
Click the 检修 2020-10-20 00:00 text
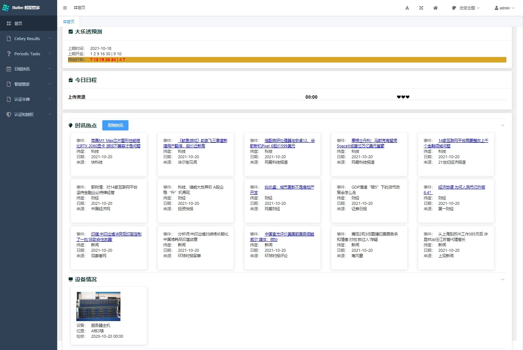click(100, 336)
